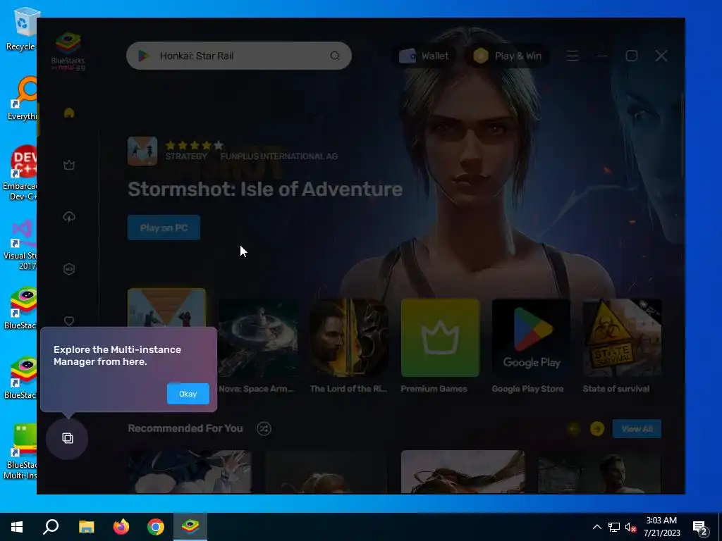Viewport: 722px width, 541px height.
Task: Select the BlueStacks Multi-Instance desktop shortcut
Action: pos(20,452)
